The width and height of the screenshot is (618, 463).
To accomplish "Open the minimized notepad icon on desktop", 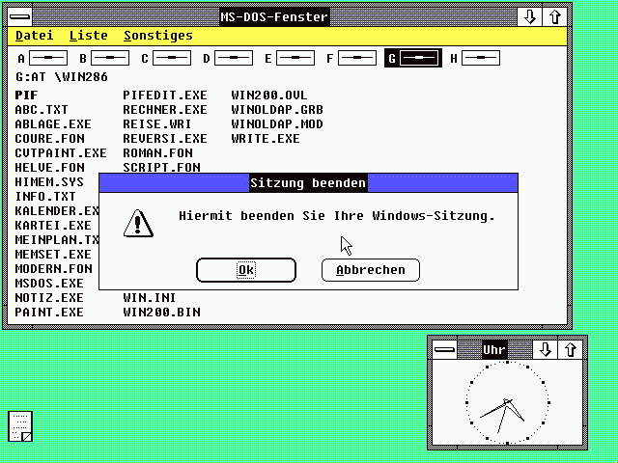I will pyautogui.click(x=20, y=426).
